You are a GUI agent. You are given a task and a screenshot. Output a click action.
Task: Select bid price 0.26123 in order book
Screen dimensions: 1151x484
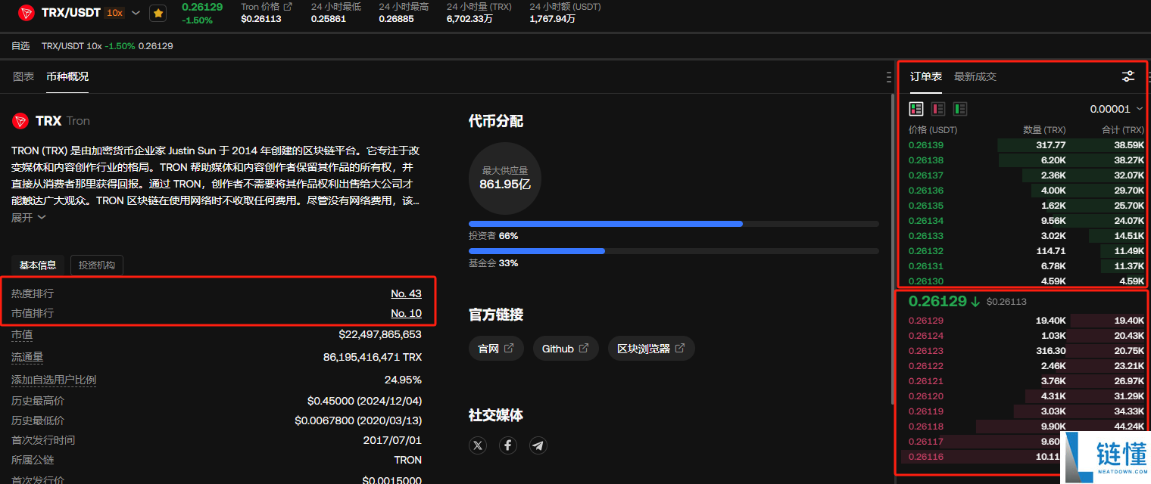point(926,350)
